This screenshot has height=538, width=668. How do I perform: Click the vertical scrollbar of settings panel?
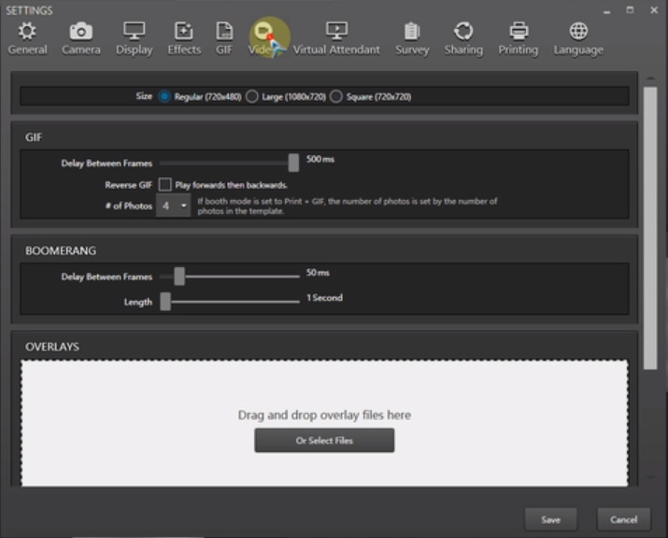[x=650, y=224]
